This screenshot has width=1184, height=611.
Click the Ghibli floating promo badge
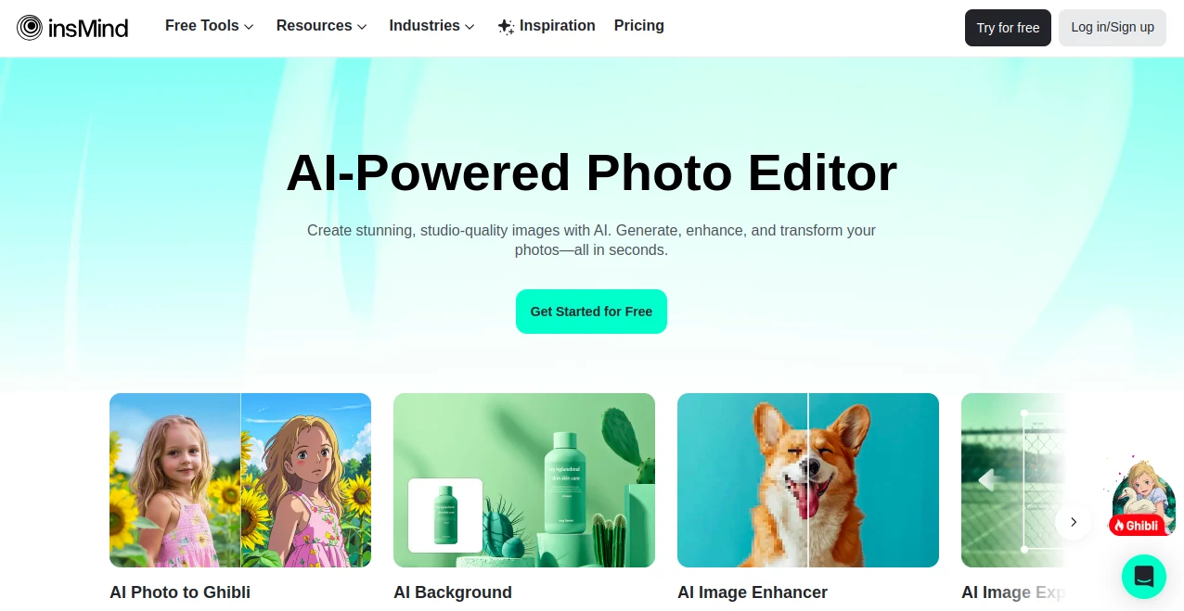pyautogui.click(x=1143, y=496)
